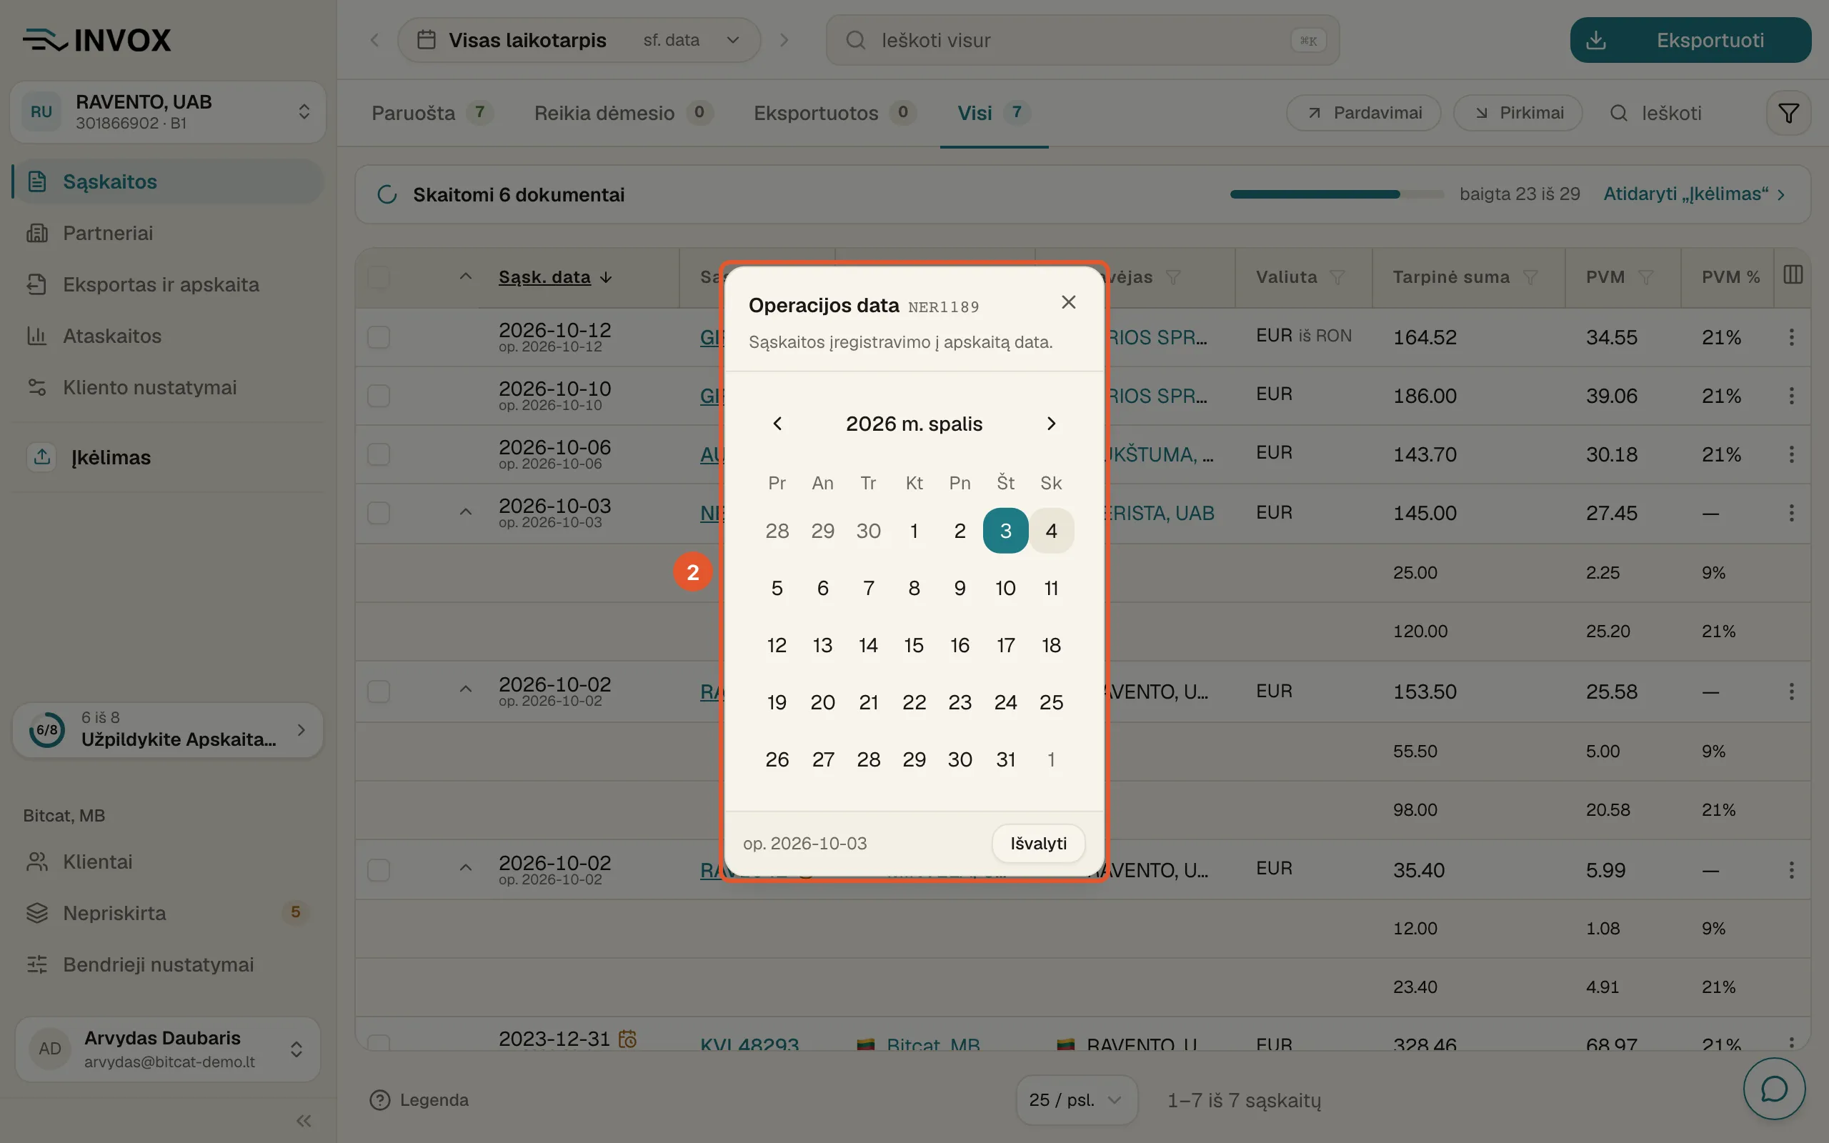Open the chat support bubble

pos(1774,1089)
